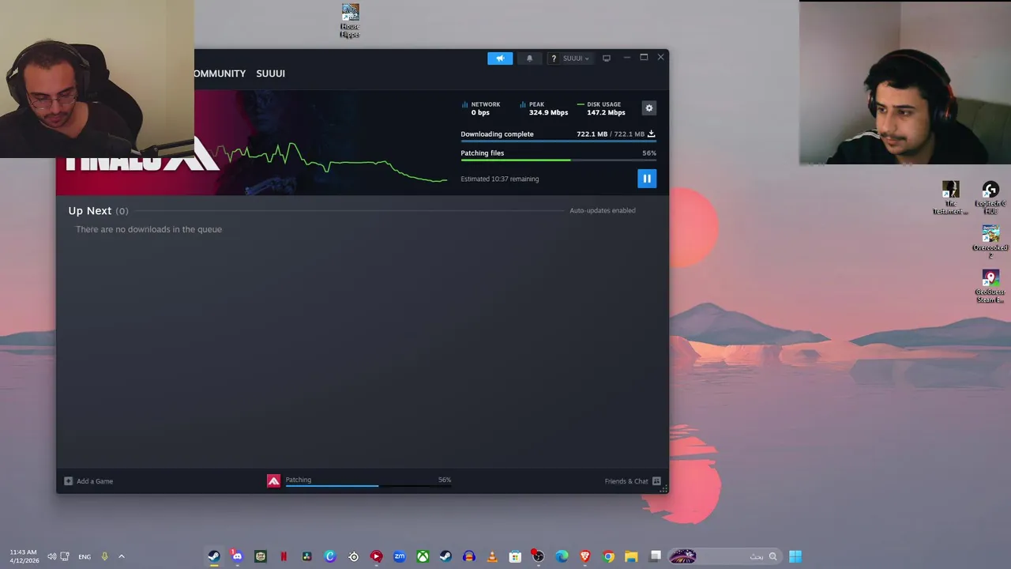Show hidden tray icons chevron
This screenshot has width=1011, height=569.
(122, 556)
